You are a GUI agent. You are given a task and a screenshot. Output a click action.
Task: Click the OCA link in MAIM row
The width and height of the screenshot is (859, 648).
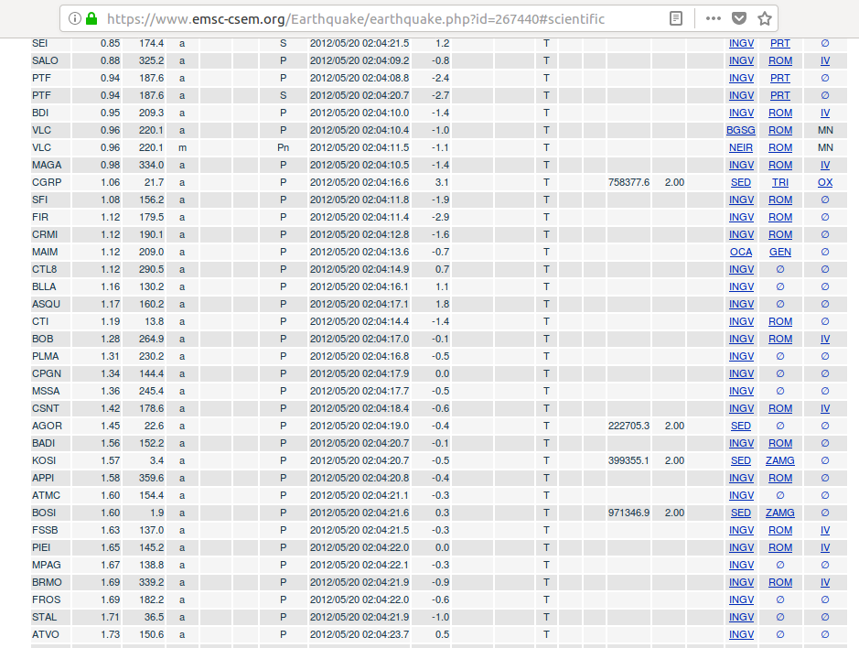tap(741, 252)
